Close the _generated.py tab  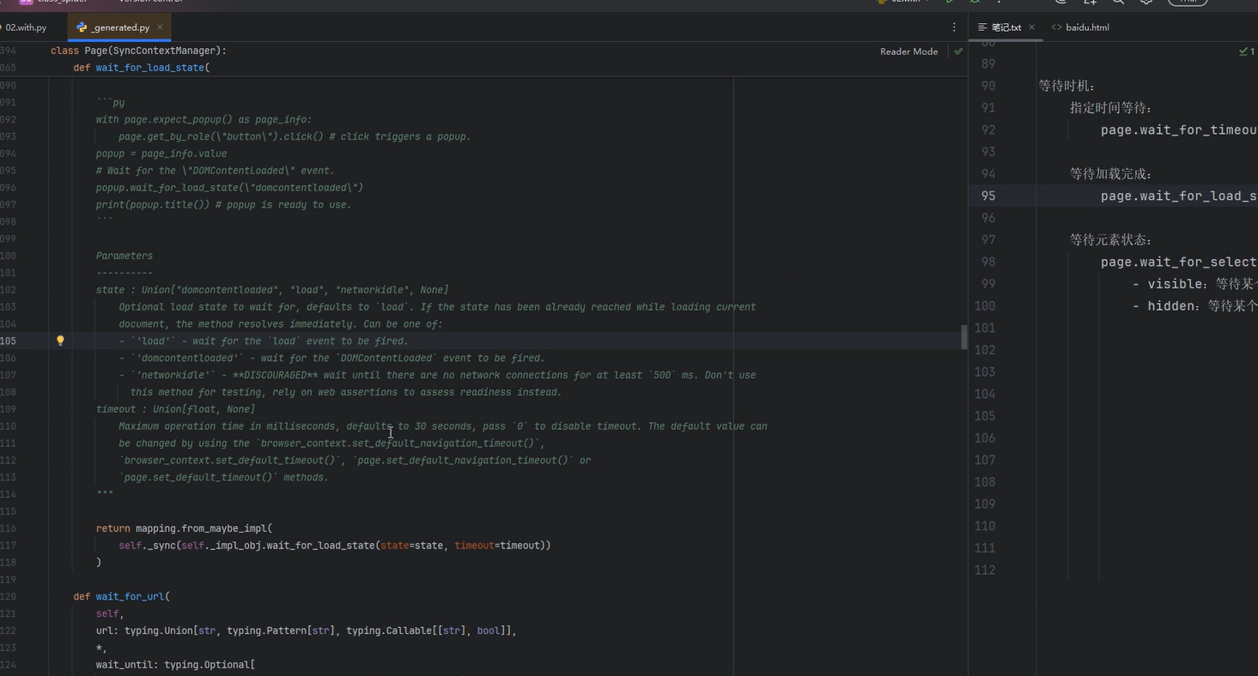click(x=160, y=27)
